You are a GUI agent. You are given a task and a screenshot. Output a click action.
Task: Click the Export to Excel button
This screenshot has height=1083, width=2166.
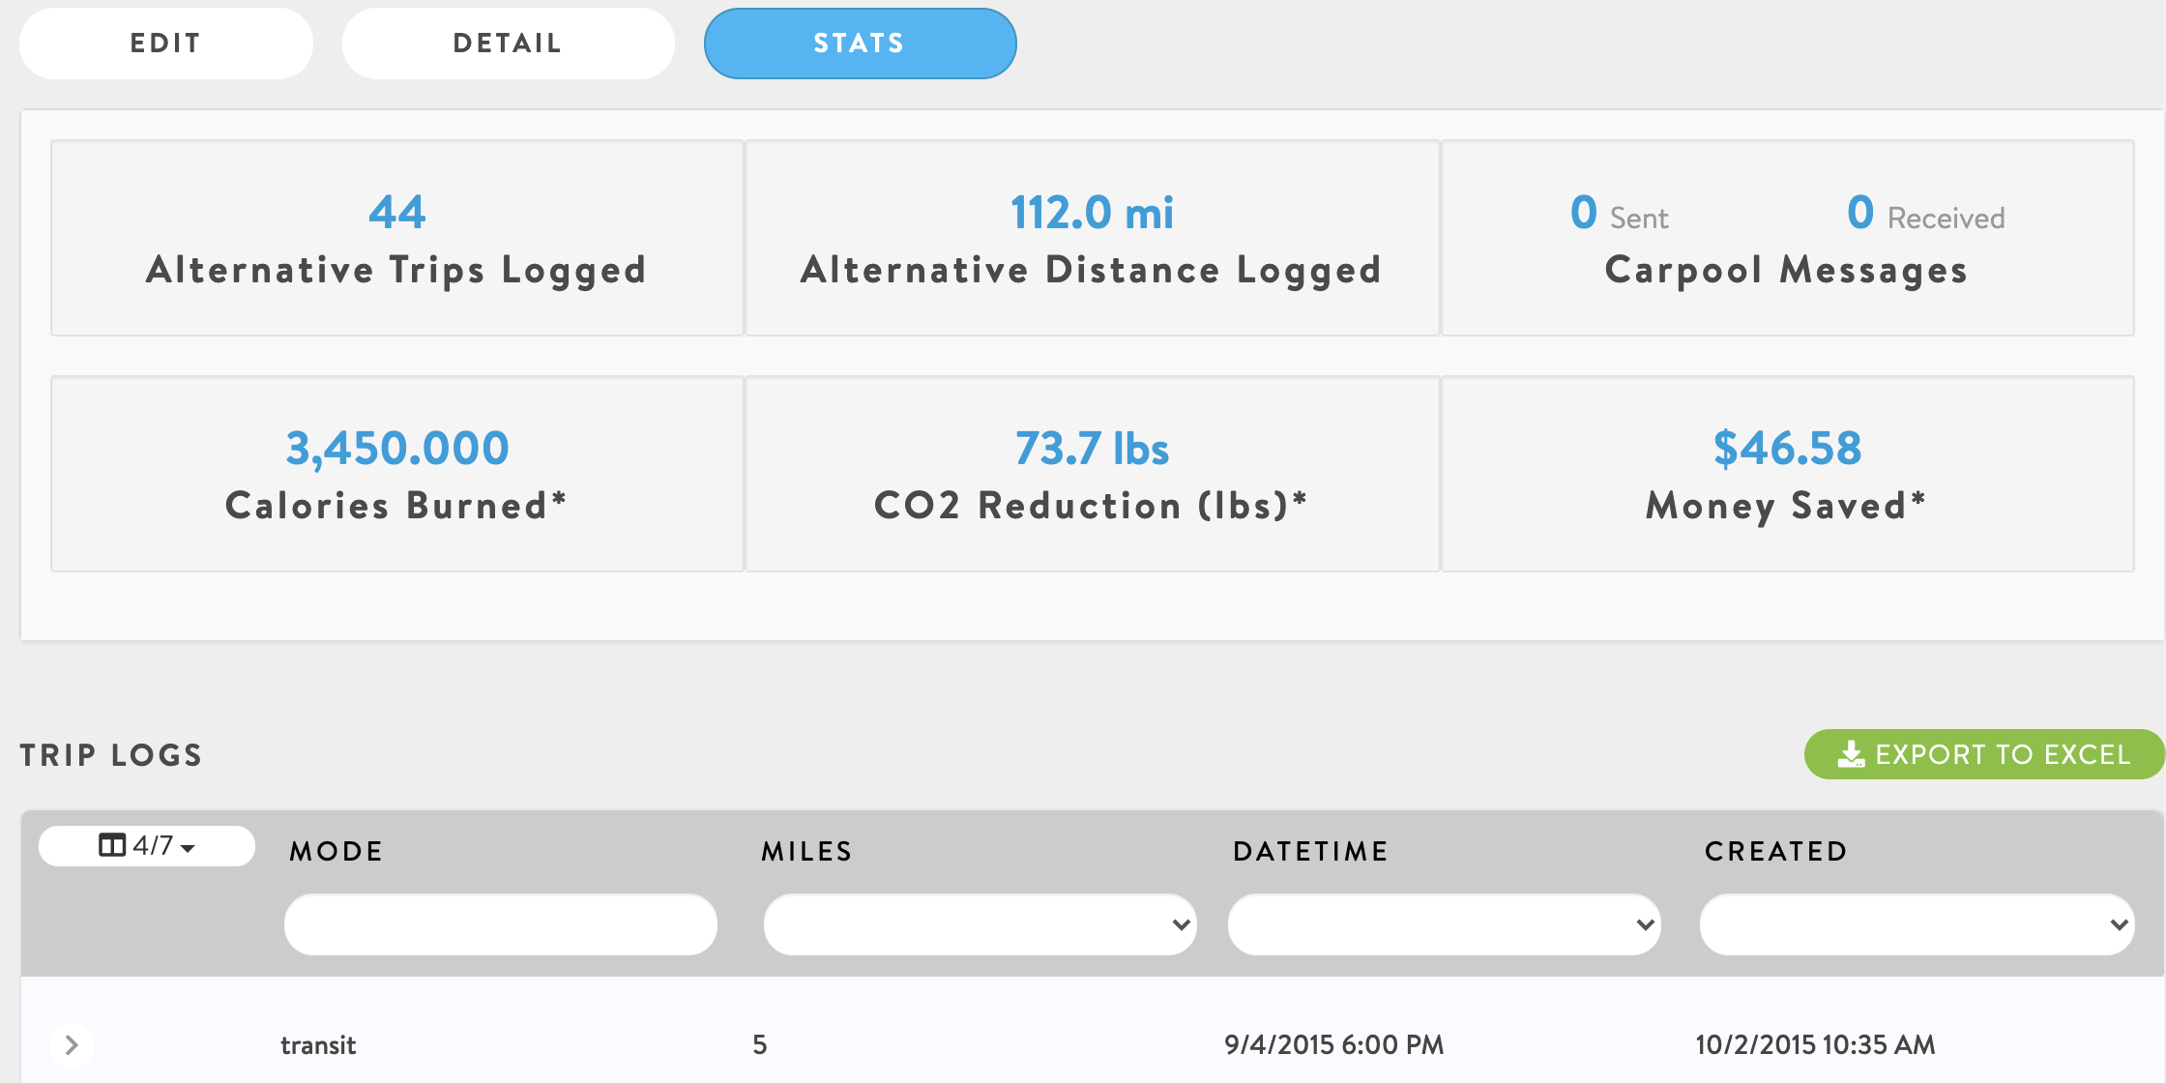(x=1983, y=754)
